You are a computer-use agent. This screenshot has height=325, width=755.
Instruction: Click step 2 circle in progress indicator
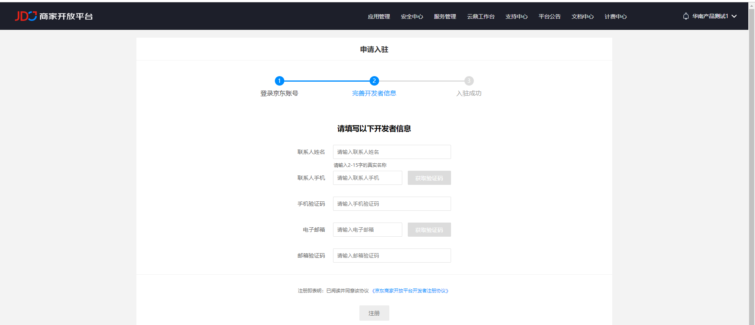[x=374, y=81]
